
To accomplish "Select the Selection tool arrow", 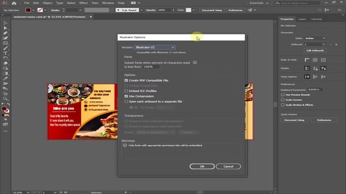I will pos(5,23).
